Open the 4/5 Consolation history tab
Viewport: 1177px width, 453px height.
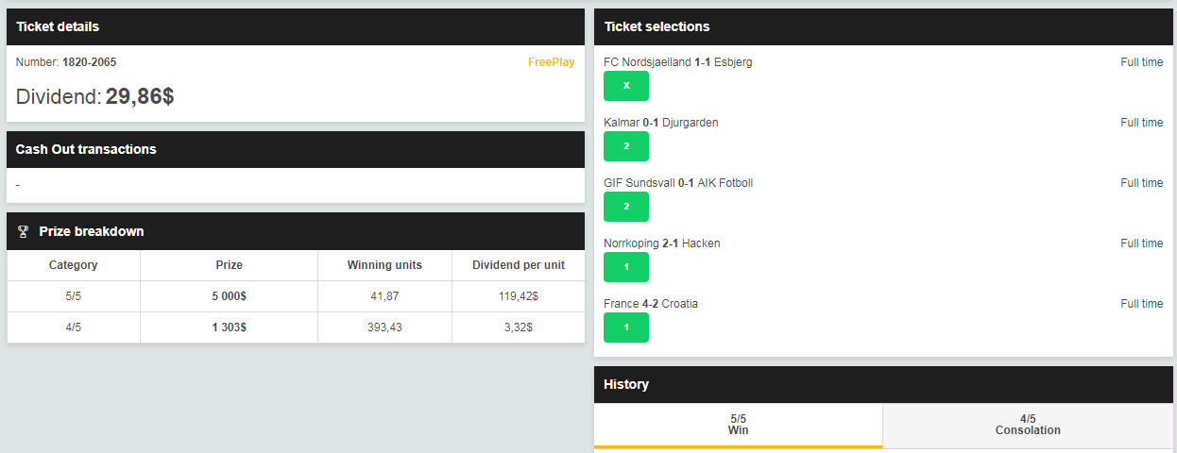coord(1028,425)
